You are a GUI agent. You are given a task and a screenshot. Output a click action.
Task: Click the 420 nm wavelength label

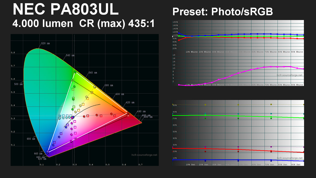[42, 159]
